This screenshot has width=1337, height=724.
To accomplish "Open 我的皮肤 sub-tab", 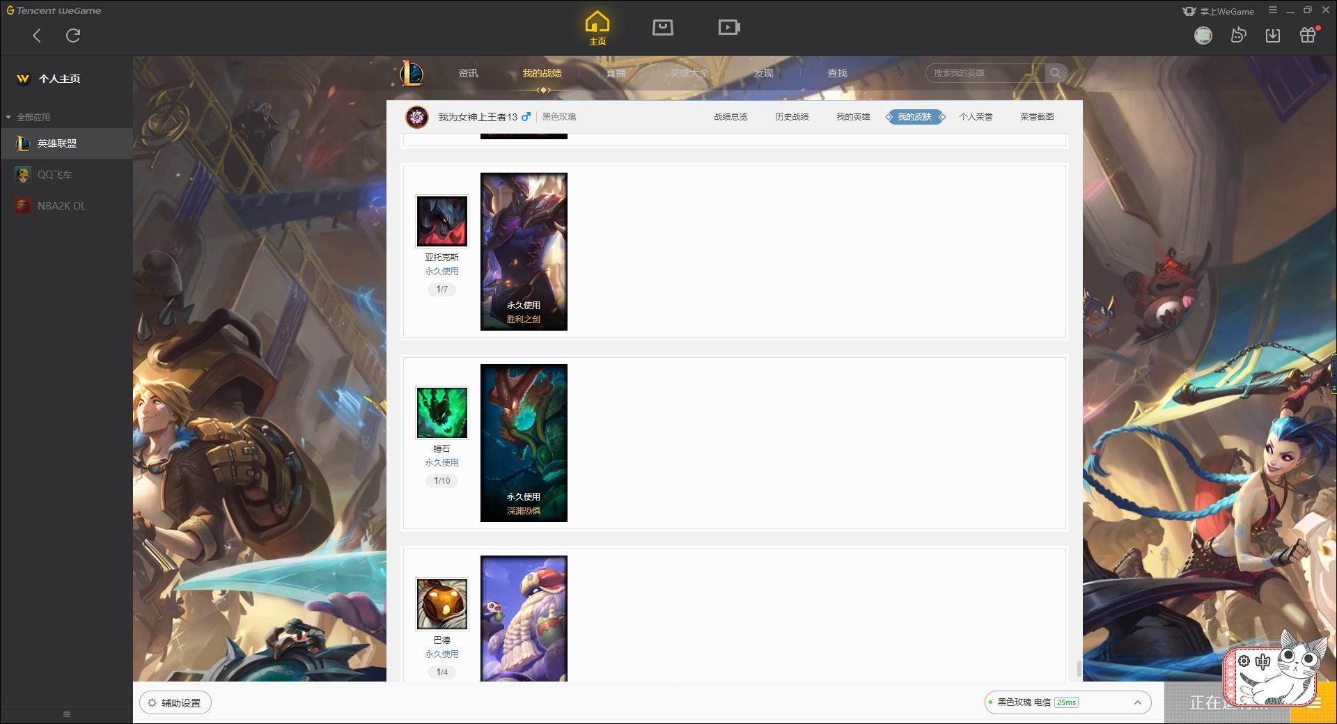I will [914, 117].
